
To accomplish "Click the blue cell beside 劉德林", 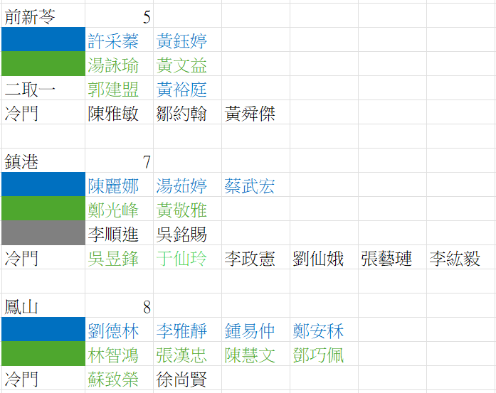I will (43, 330).
